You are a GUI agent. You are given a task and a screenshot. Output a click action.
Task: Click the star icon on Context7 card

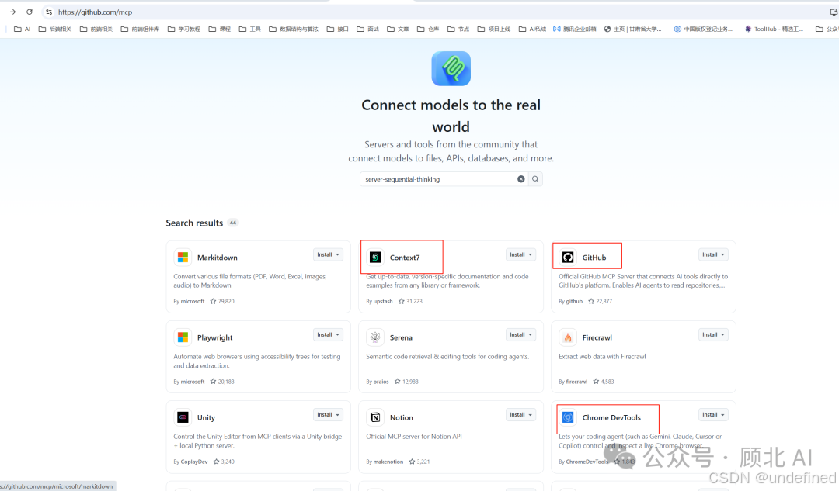(x=402, y=301)
